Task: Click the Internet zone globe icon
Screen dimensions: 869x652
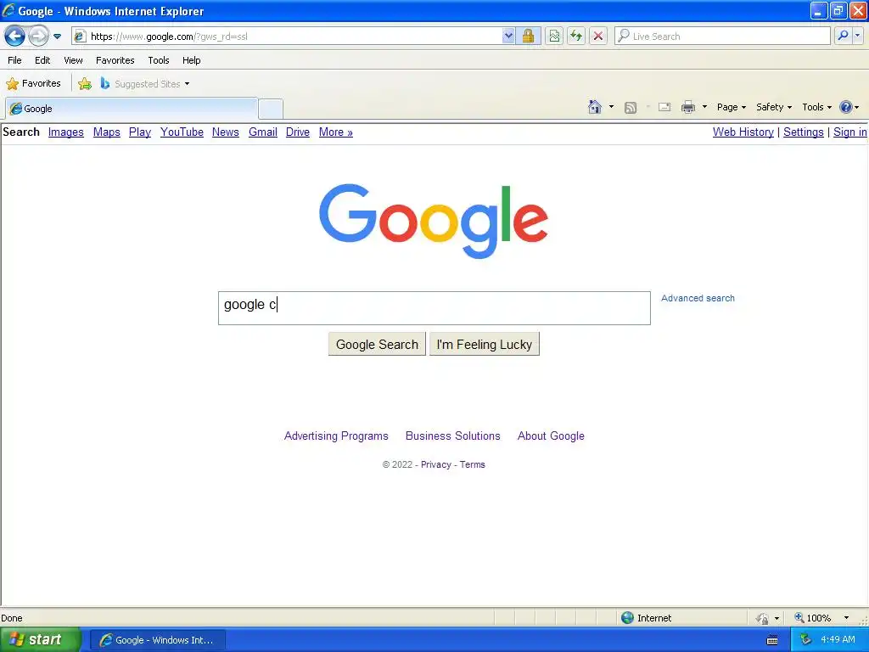Action: click(x=627, y=618)
